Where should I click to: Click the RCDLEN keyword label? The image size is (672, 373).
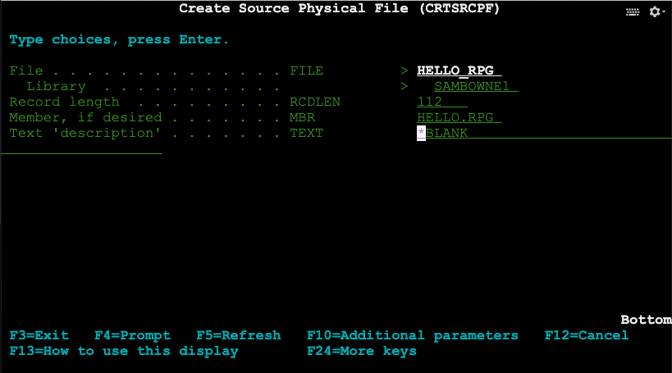point(314,102)
